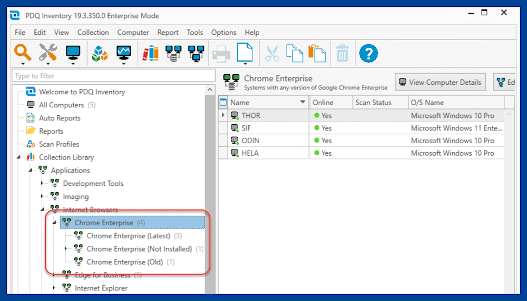Screen dimensions: 527x301
Task: Expand the THOR row arrow
Action: [x=223, y=115]
